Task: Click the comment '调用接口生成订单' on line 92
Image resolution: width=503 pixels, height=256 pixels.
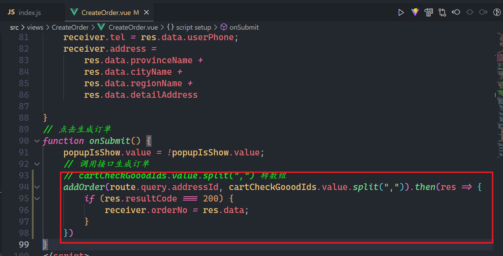Action: pos(114,164)
